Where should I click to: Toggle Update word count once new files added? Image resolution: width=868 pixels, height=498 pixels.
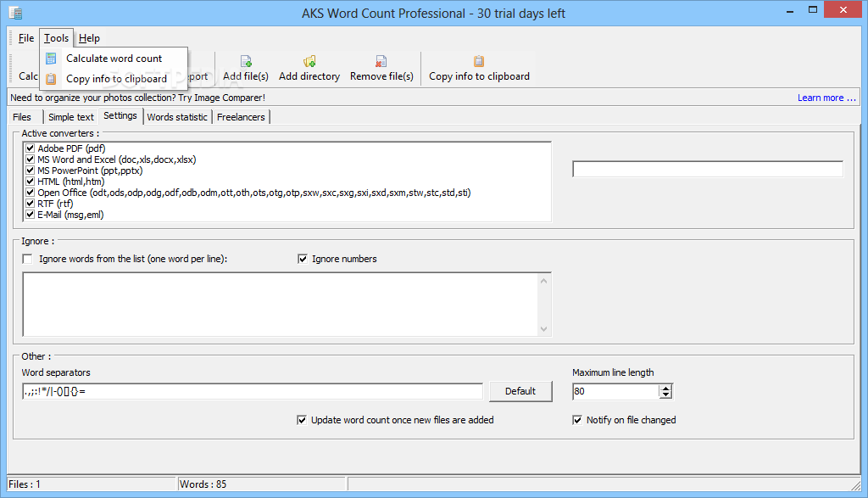302,420
